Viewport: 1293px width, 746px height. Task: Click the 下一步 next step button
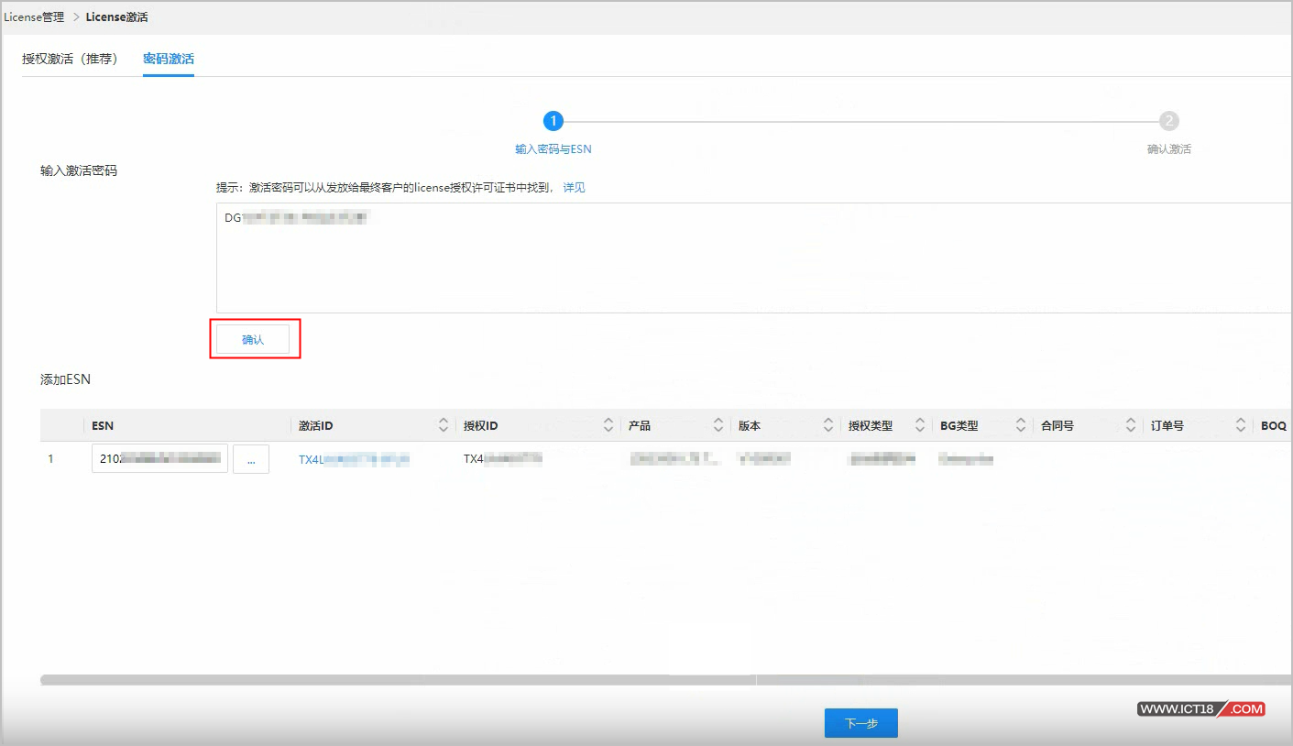click(x=860, y=723)
